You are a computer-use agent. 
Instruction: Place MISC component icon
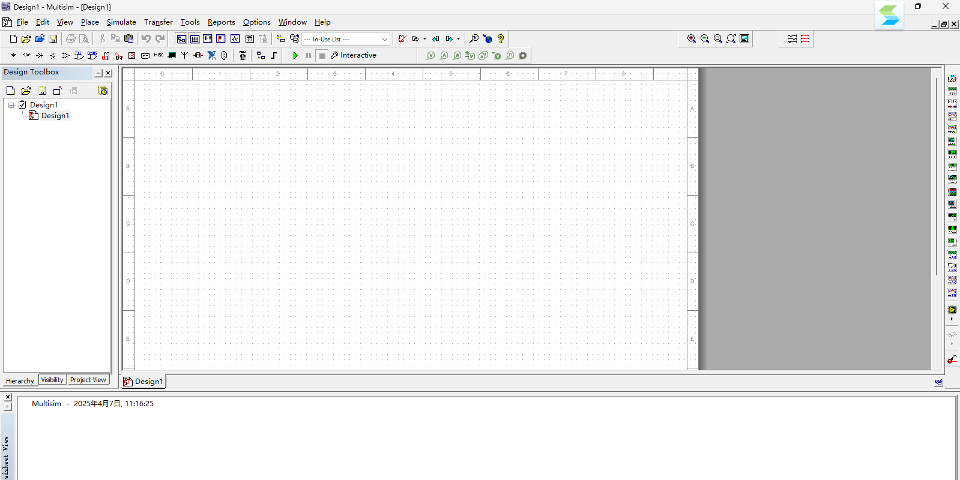158,55
